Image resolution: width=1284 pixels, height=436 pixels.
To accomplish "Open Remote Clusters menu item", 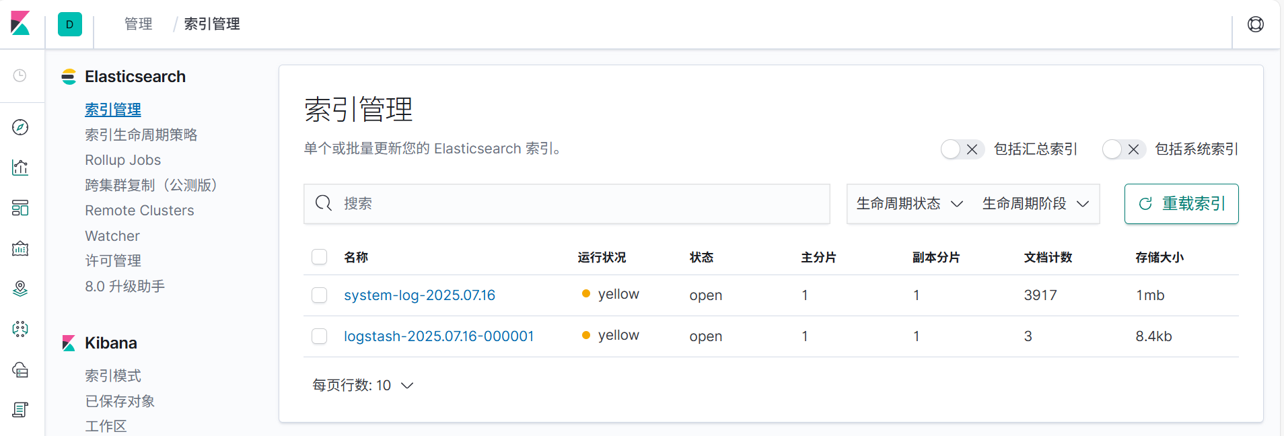I will click(139, 211).
